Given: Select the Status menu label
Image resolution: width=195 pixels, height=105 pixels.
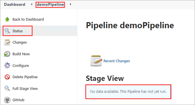Looking at the screenshot, I should click(x=17, y=31).
